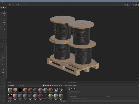Click the Assets panel vertical scrollbar
The height and width of the screenshot is (104, 139).
67,89
